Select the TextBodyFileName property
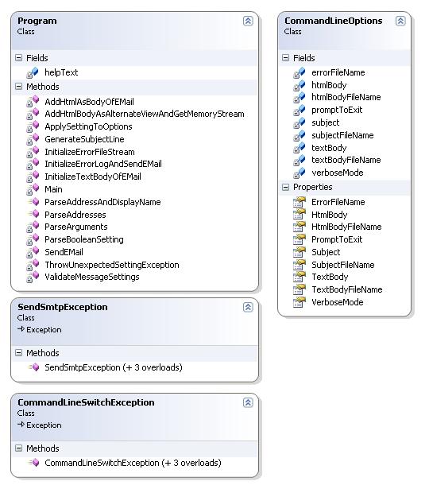429x493 pixels. pyautogui.click(x=347, y=289)
